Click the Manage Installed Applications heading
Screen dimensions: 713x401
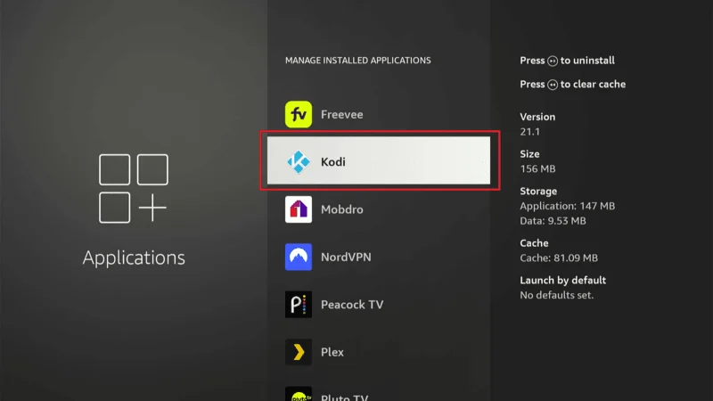pos(358,61)
